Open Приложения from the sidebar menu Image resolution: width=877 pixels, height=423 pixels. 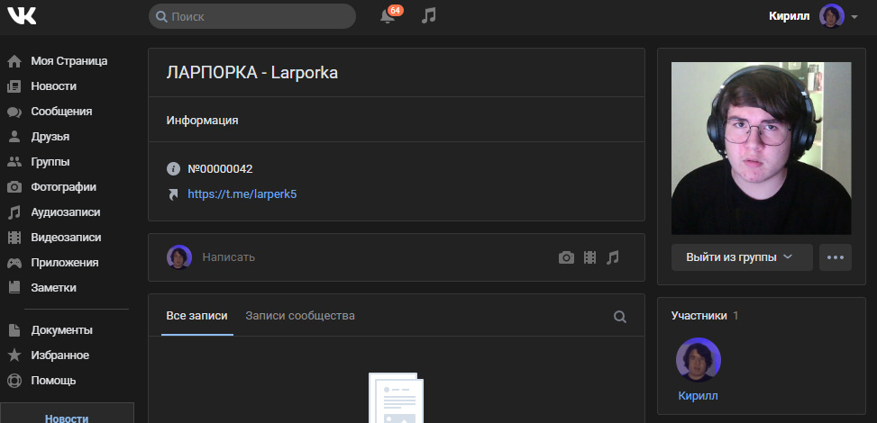pyautogui.click(x=67, y=263)
